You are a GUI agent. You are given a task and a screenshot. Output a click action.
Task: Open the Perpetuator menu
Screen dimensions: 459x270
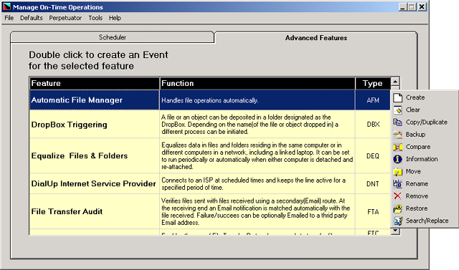tap(65, 18)
